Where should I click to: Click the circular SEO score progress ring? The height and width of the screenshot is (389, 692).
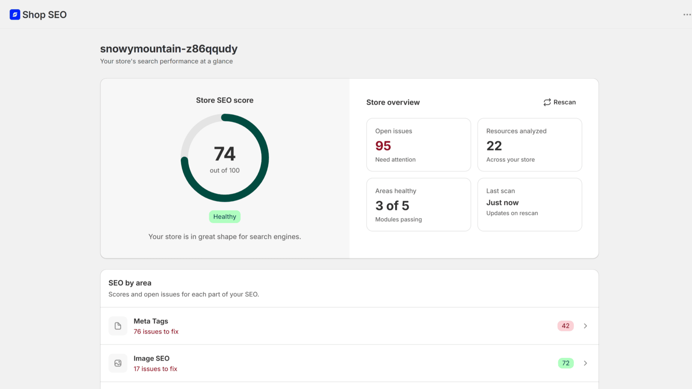pos(225,158)
